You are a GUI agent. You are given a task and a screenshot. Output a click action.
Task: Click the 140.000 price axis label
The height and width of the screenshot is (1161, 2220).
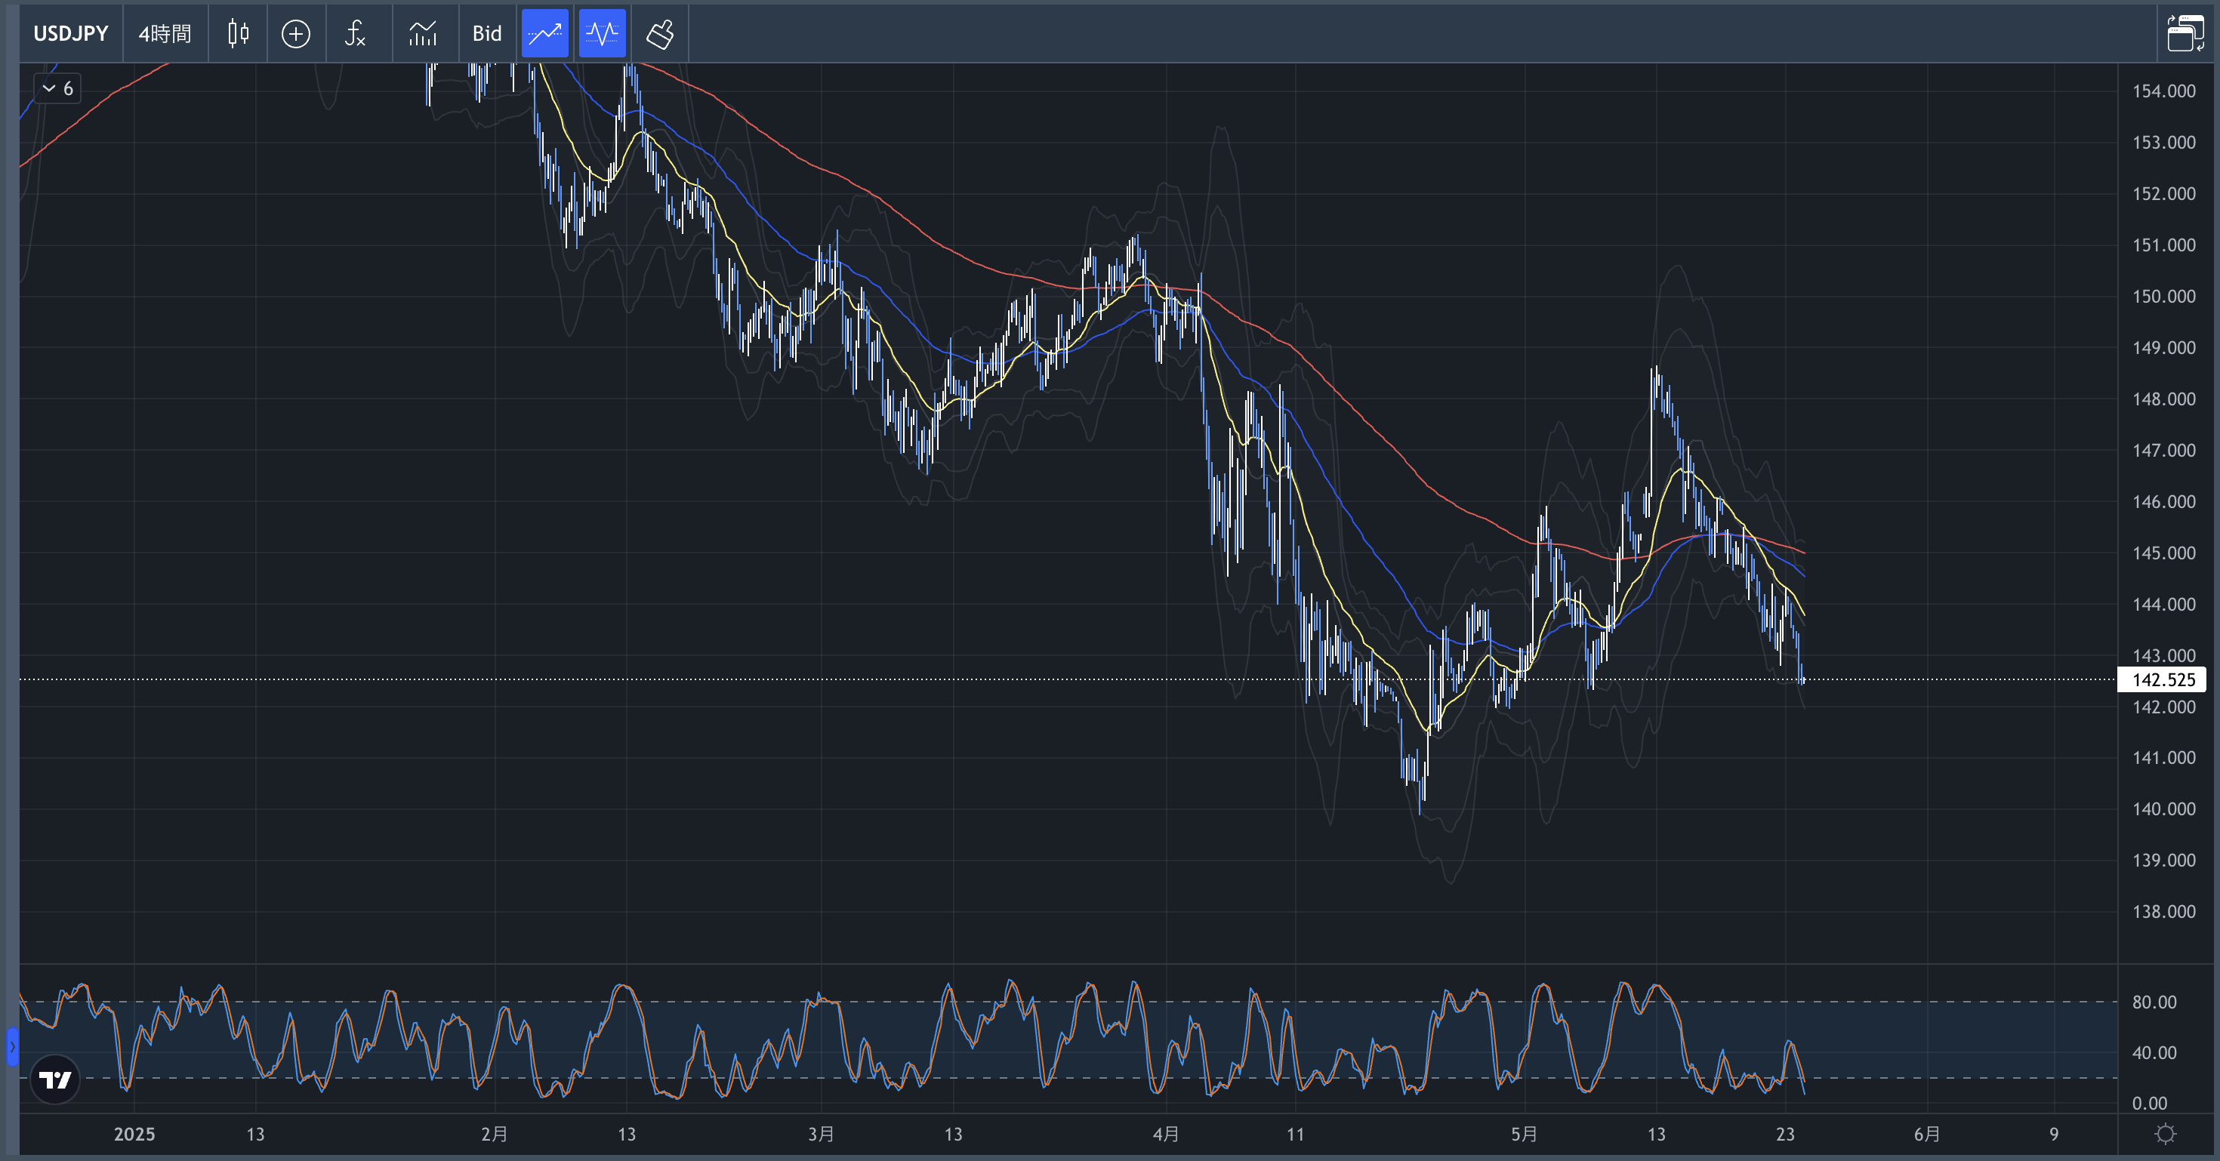click(x=2163, y=808)
